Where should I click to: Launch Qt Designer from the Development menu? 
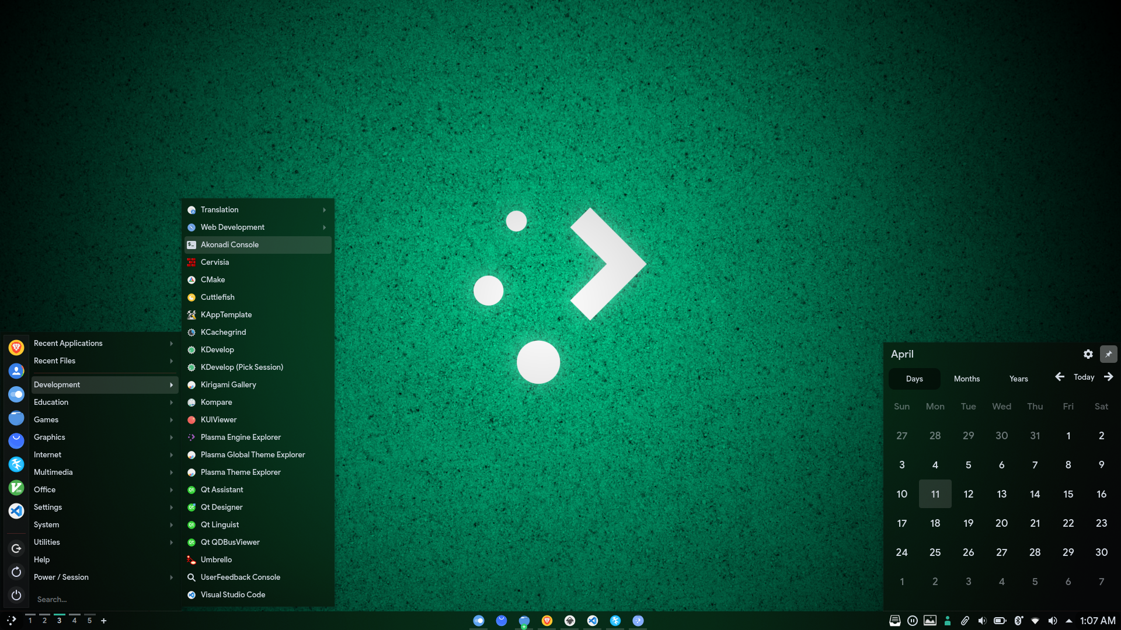(x=221, y=508)
